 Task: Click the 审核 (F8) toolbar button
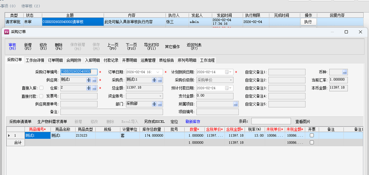coord(13,46)
